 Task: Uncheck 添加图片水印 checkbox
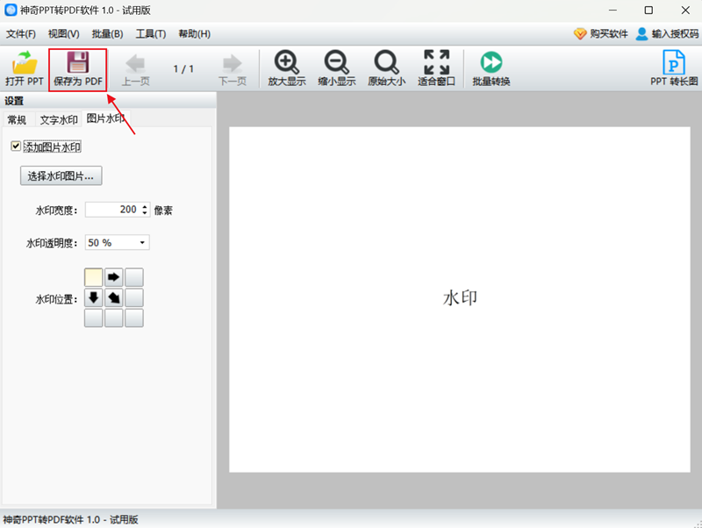[16, 146]
